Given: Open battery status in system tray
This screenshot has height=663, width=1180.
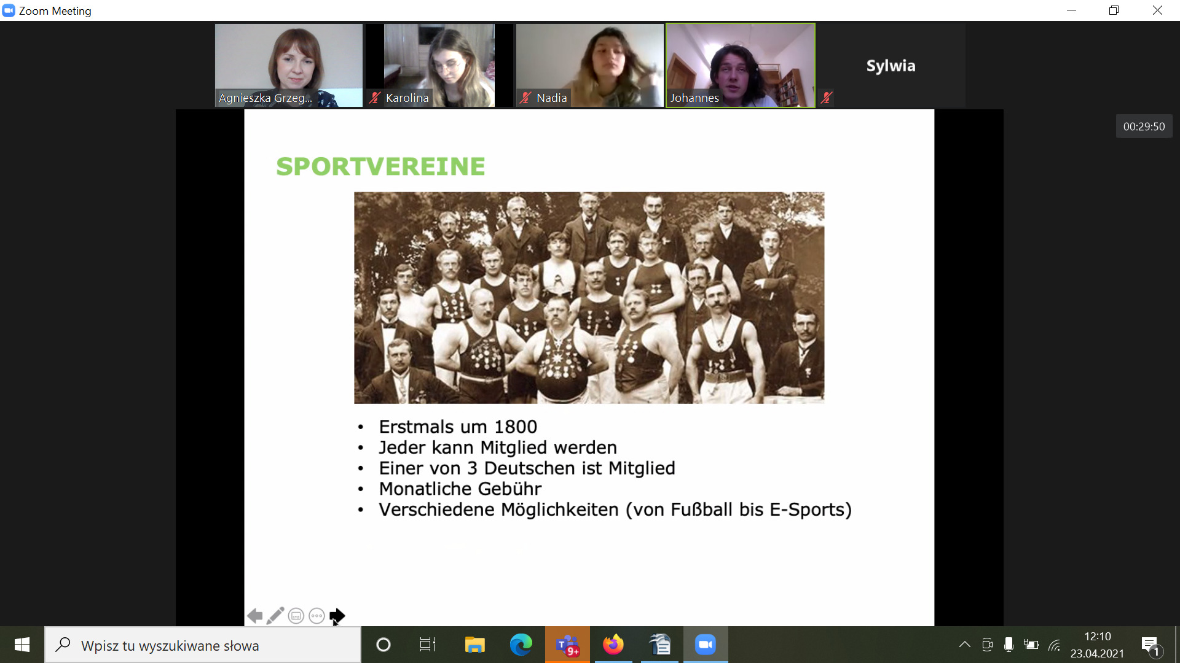Looking at the screenshot, I should [x=1031, y=645].
